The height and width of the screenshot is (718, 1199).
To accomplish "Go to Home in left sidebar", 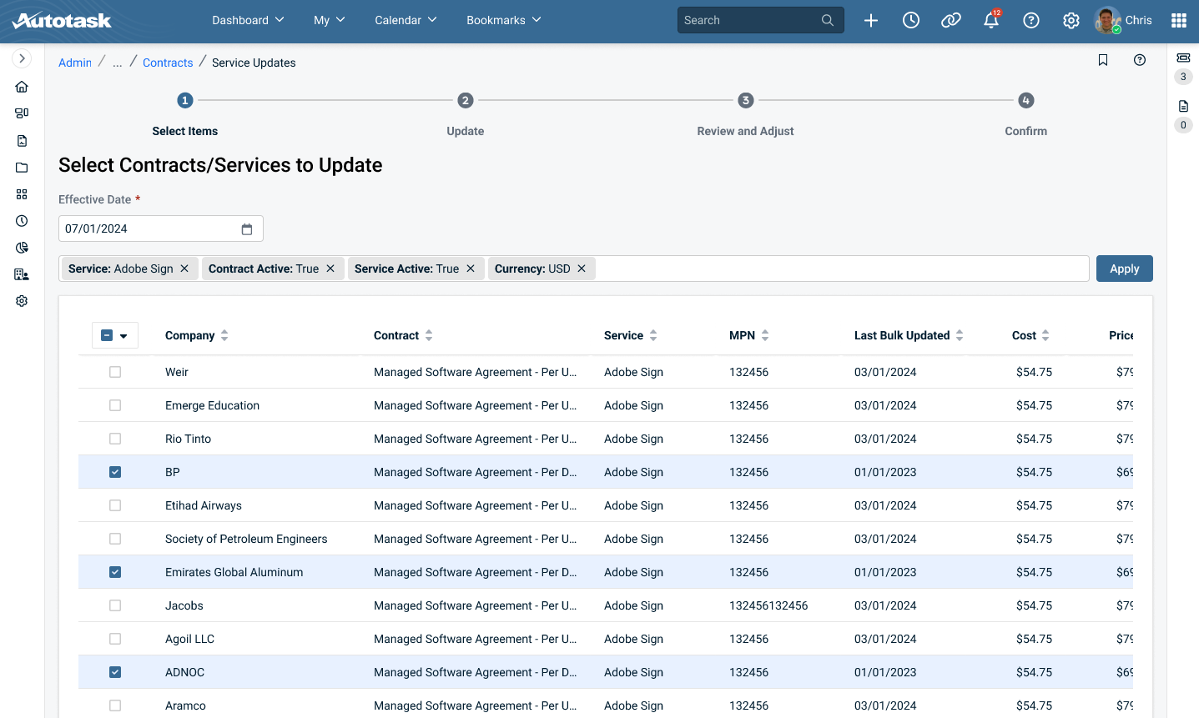I will [x=22, y=87].
